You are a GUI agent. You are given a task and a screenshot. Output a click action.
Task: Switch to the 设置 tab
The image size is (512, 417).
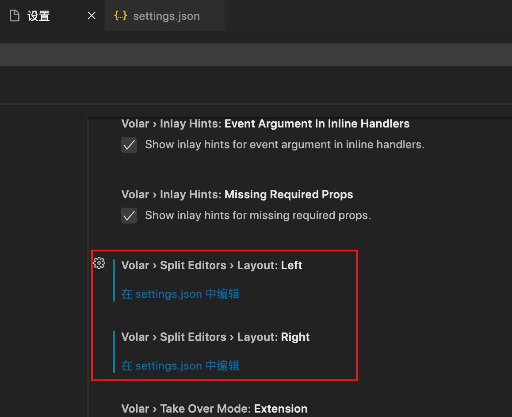52,15
